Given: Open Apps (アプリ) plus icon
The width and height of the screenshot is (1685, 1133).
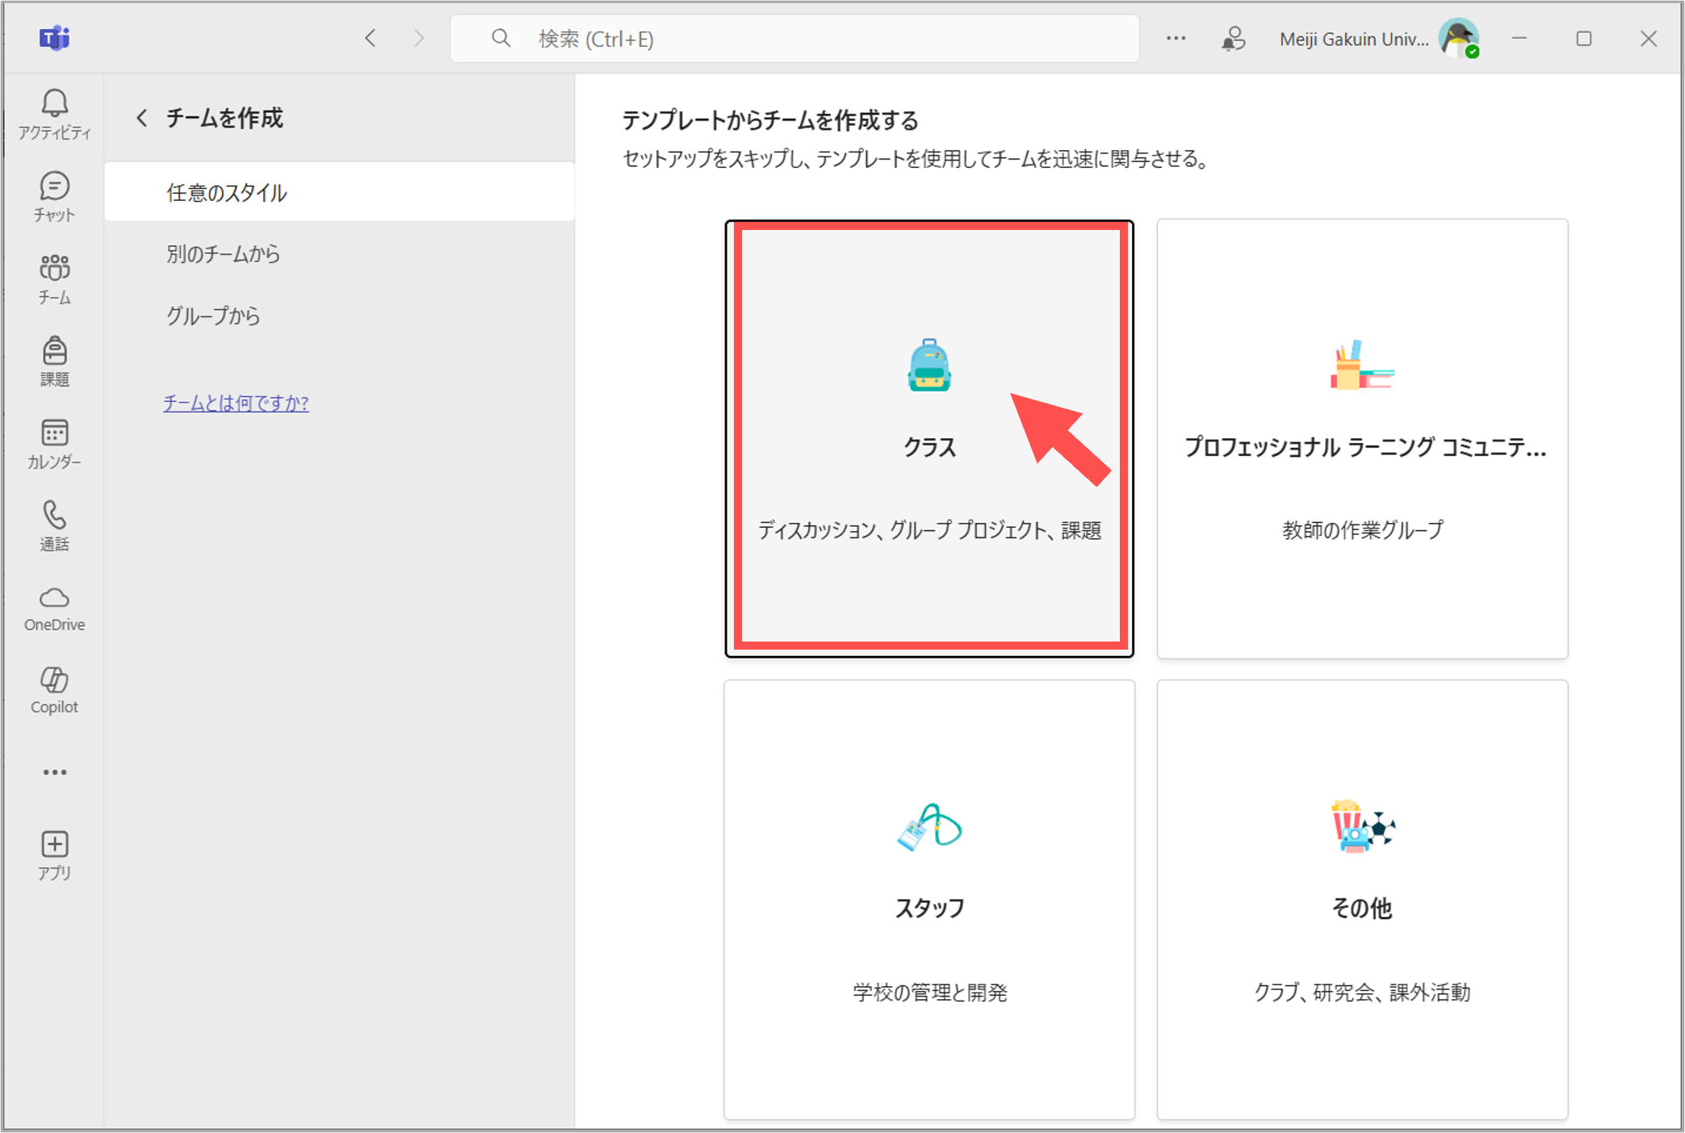Looking at the screenshot, I should pos(54,855).
